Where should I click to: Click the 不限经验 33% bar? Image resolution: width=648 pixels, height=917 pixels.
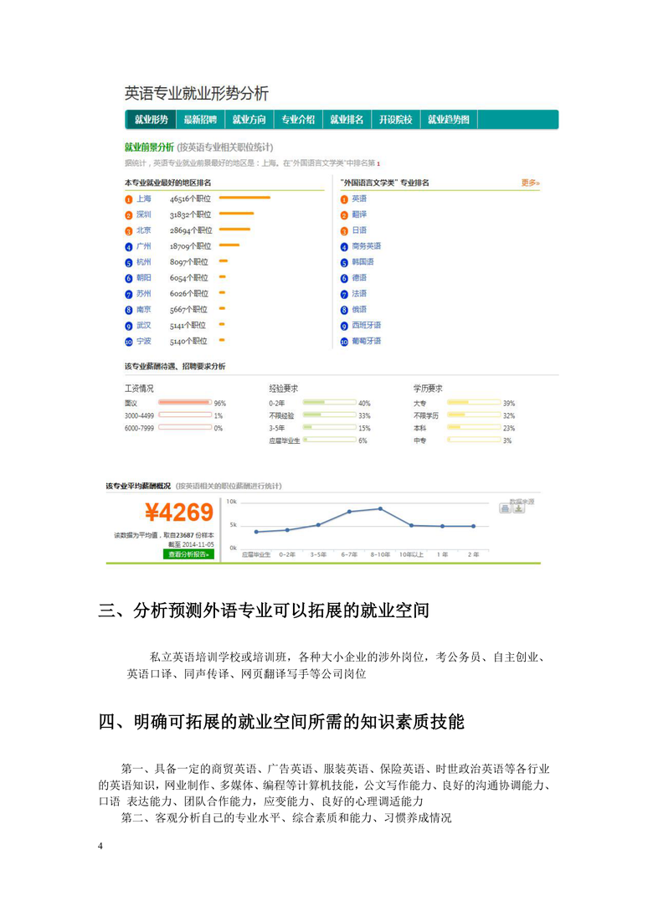[329, 415]
